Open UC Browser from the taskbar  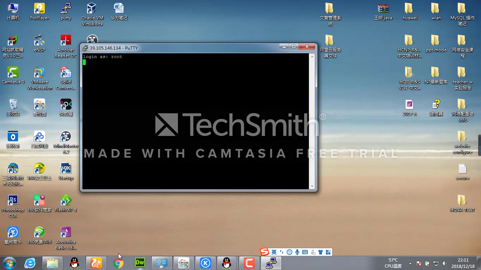pos(96,263)
